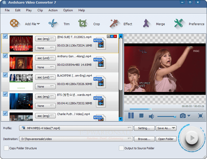The width and height of the screenshot is (207, 159).
Task: Open aac (eng) audio dropdown for Charlie Puth file
Action: (45, 116)
